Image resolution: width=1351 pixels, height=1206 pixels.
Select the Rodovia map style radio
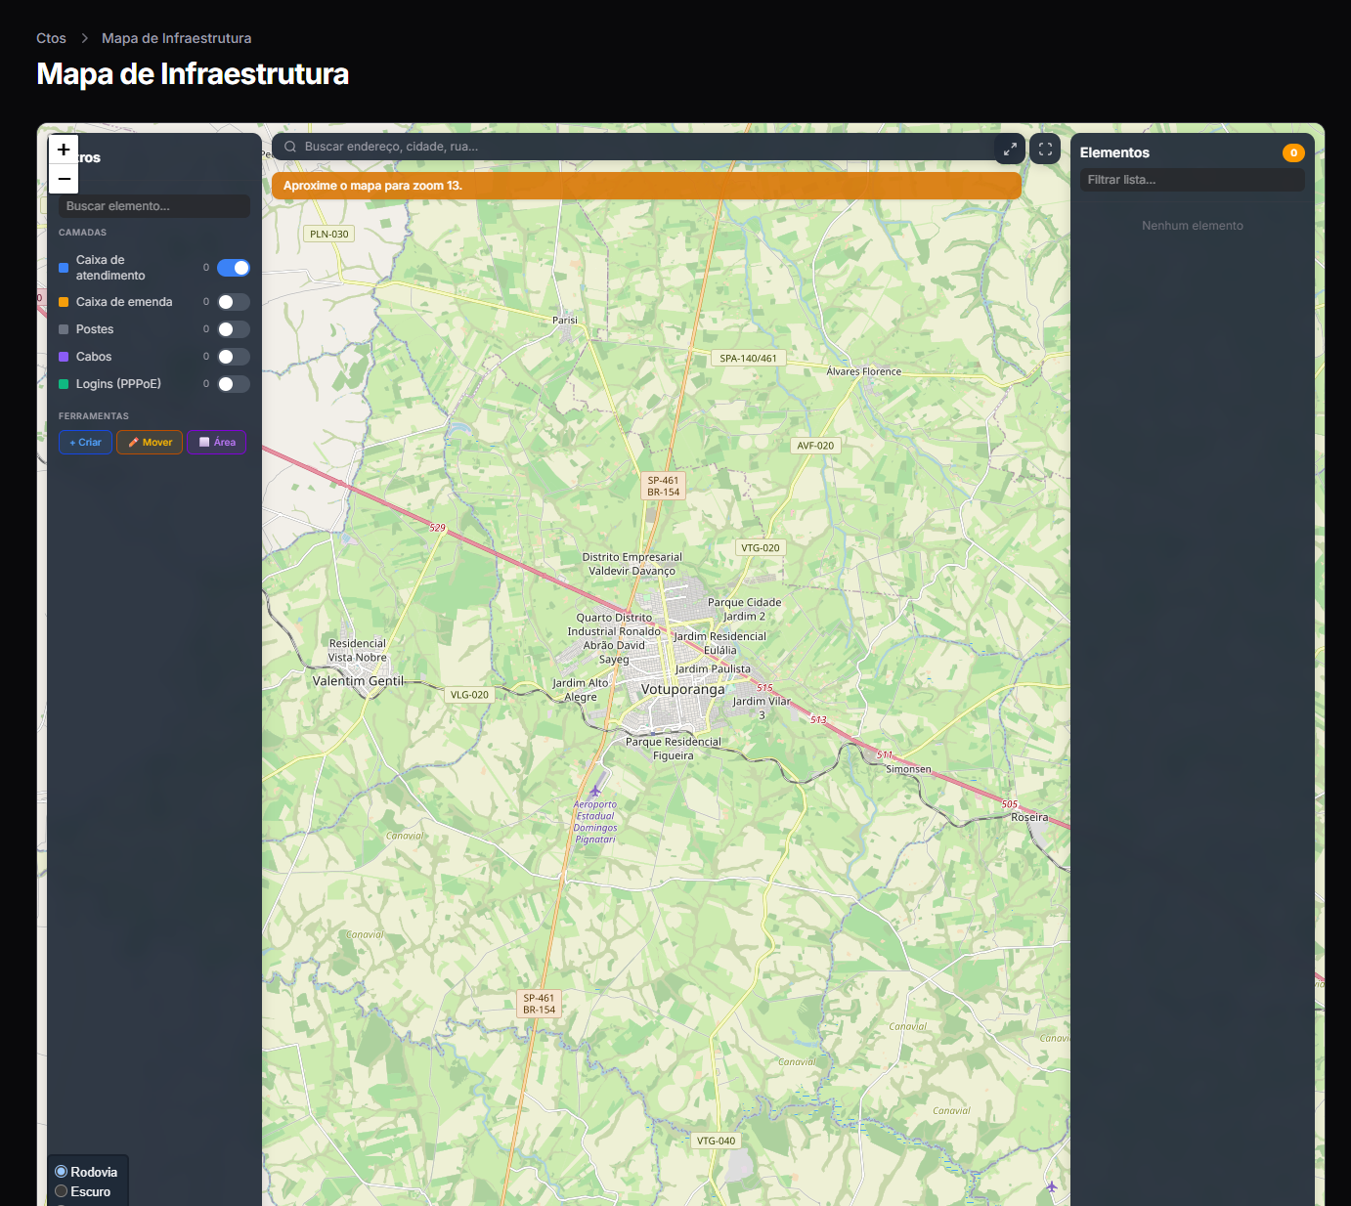62,1172
